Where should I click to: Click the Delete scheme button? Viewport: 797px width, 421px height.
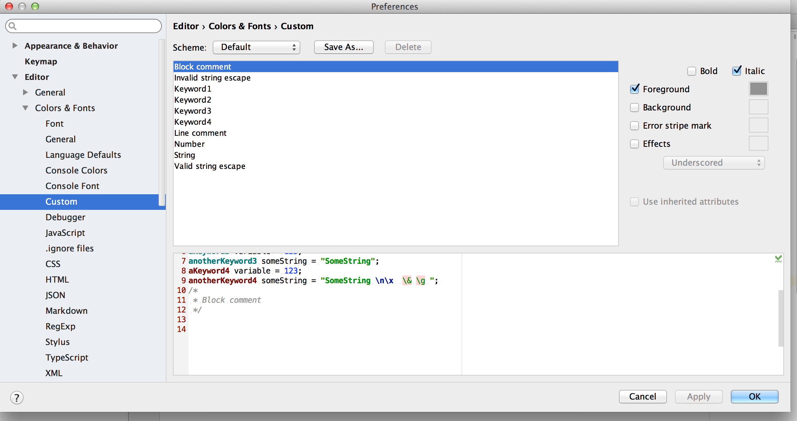[408, 47]
